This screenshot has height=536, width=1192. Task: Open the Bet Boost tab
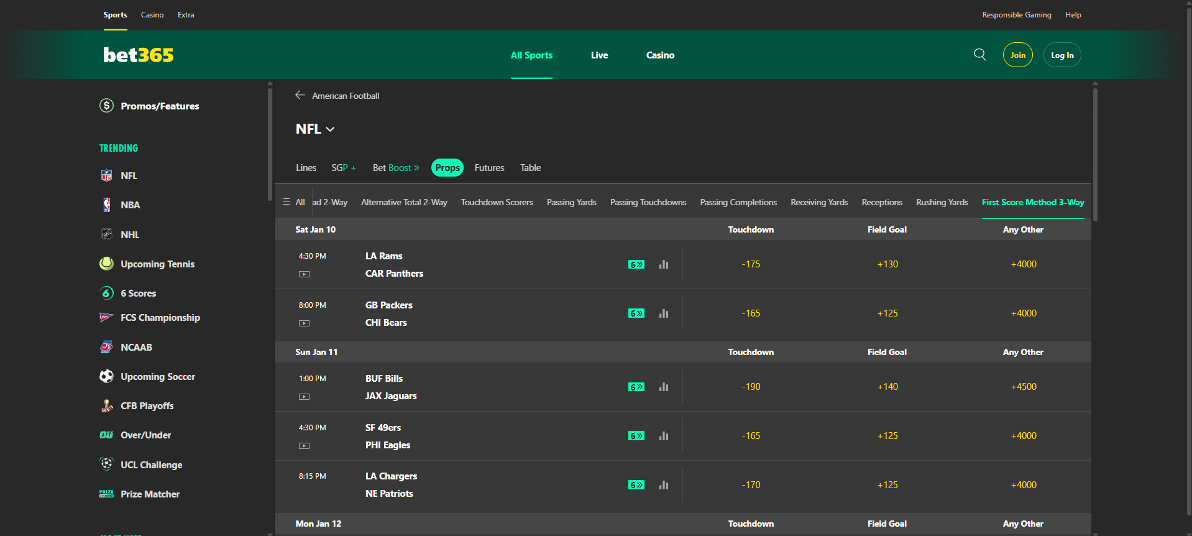[x=396, y=168]
